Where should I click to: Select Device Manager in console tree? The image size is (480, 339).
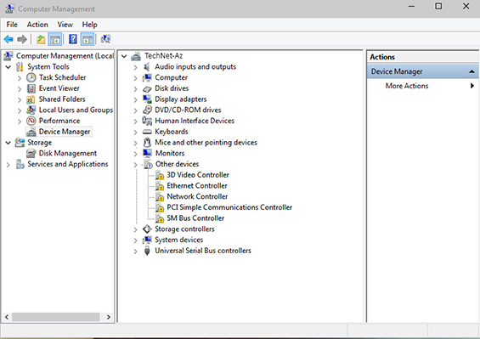65,132
